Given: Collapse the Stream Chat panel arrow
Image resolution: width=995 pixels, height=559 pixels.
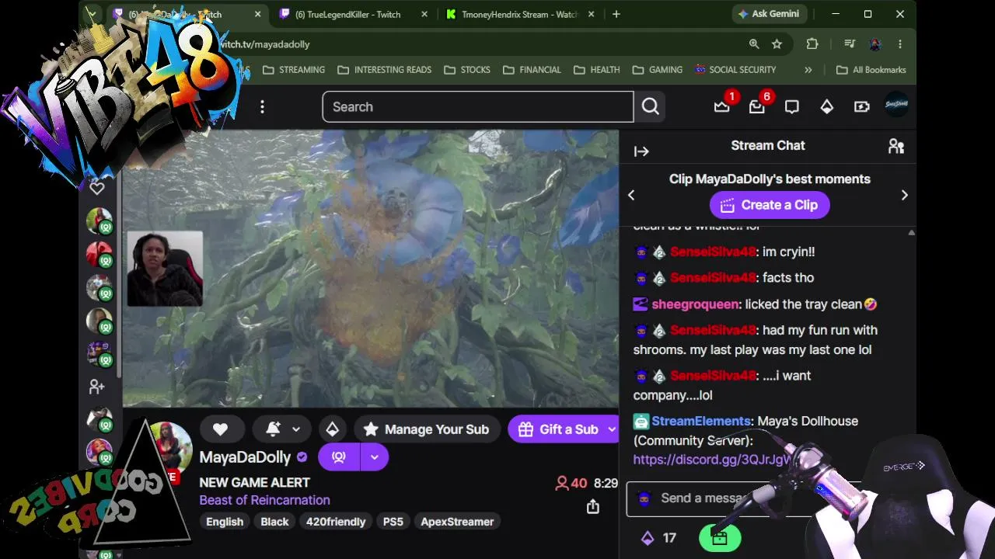Looking at the screenshot, I should click(x=641, y=151).
